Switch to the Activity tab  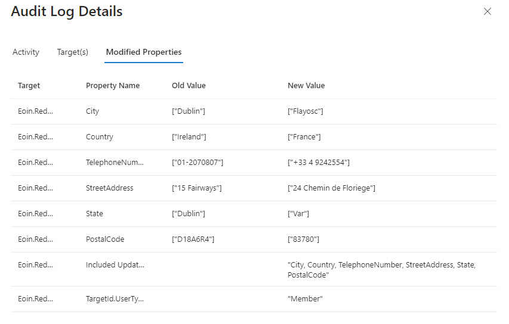(26, 52)
